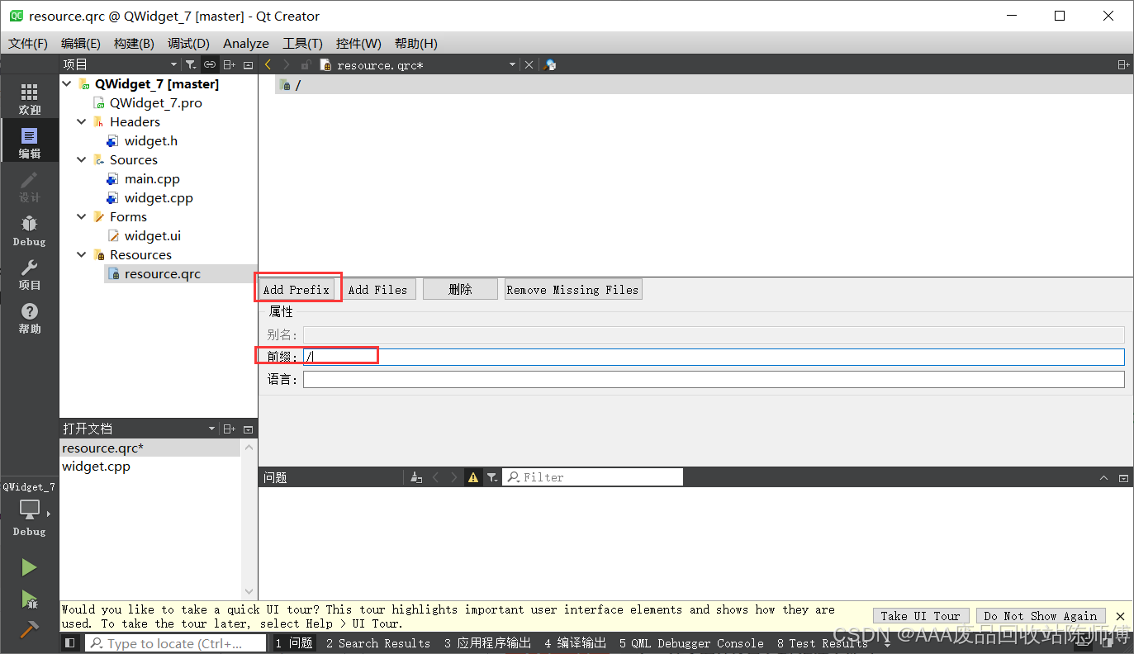The image size is (1134, 654).
Task: Collapse the Sources folder
Action: coord(82,160)
